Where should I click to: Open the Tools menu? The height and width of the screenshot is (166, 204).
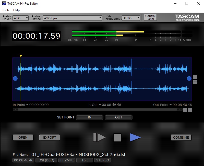6,10
